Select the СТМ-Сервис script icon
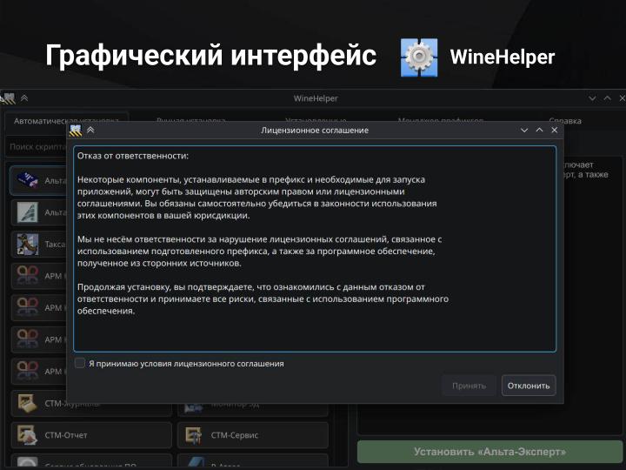The image size is (626, 470). coord(194,435)
